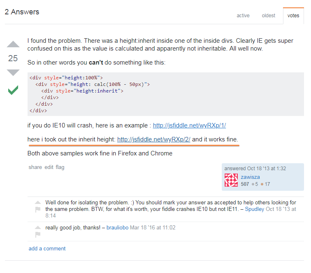Open zawisza's user profile link
The width and height of the screenshot is (311, 273).
pyautogui.click(x=251, y=177)
